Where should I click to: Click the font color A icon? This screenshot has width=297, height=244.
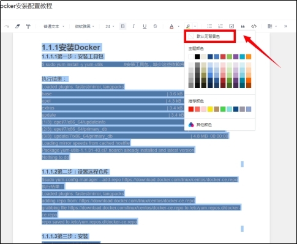coord(171,26)
